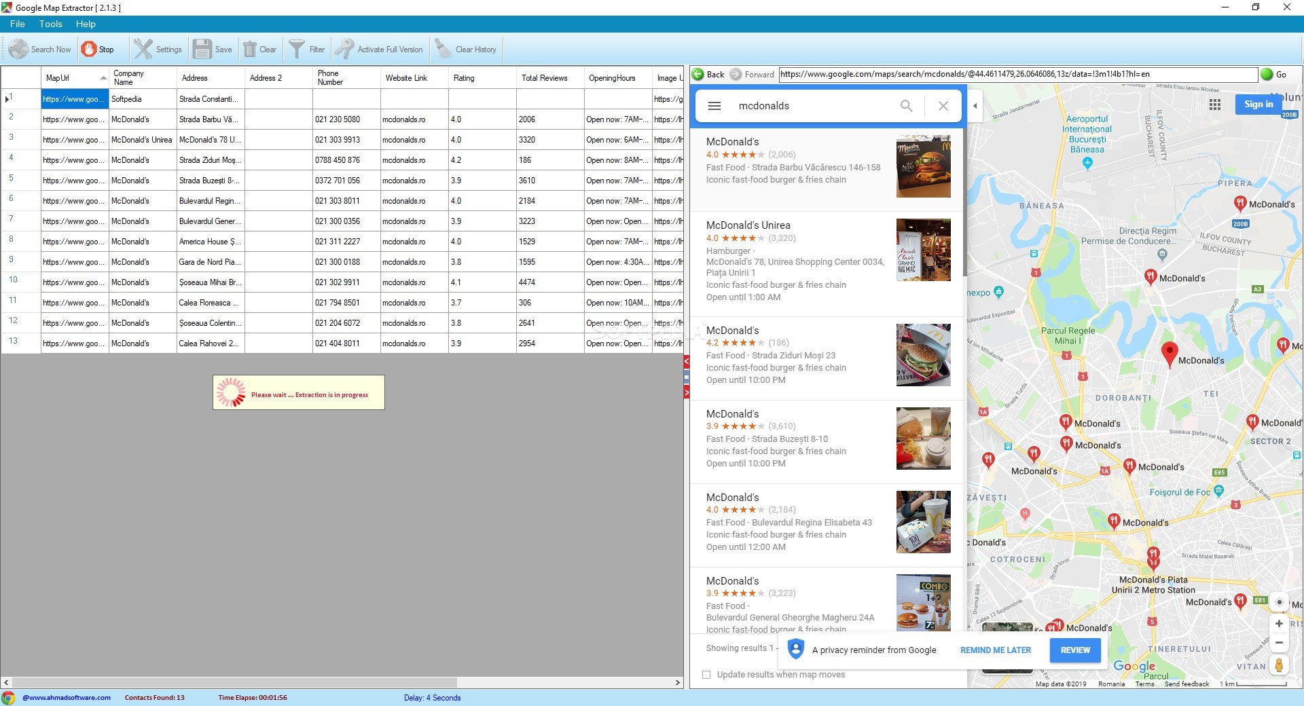Click the Sign in button
Screen dimensions: 1304x706
[1258, 104]
